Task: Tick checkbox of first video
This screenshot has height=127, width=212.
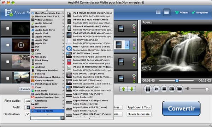Action: [8, 28]
